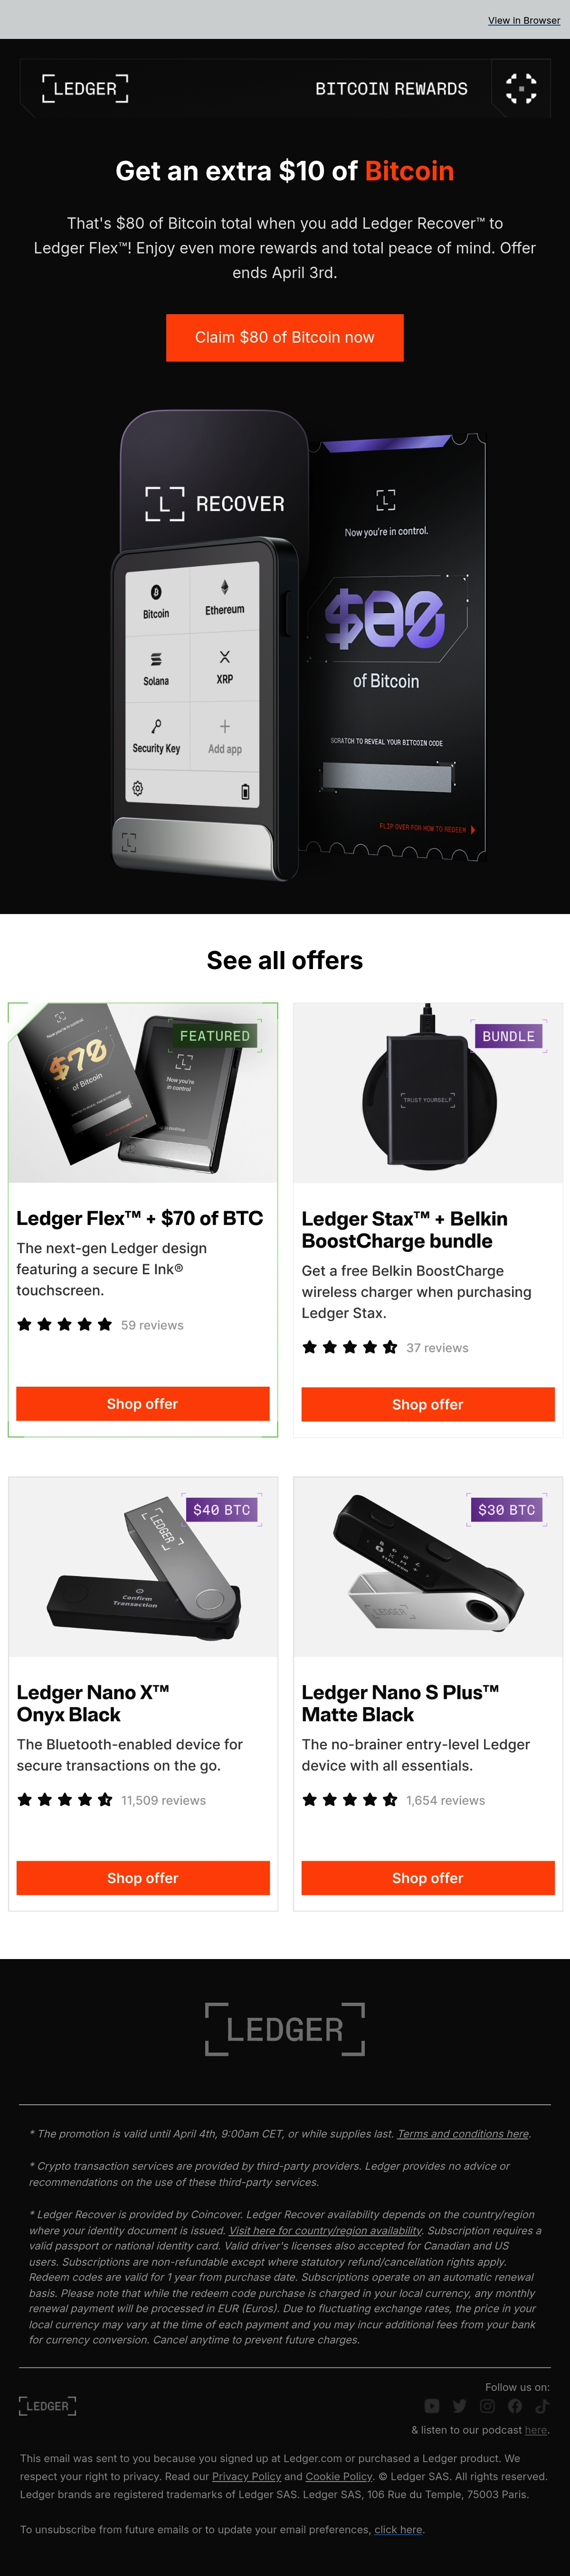570x2576 pixels.
Task: Open the Privacy Policy link
Action: pyautogui.click(x=246, y=2477)
